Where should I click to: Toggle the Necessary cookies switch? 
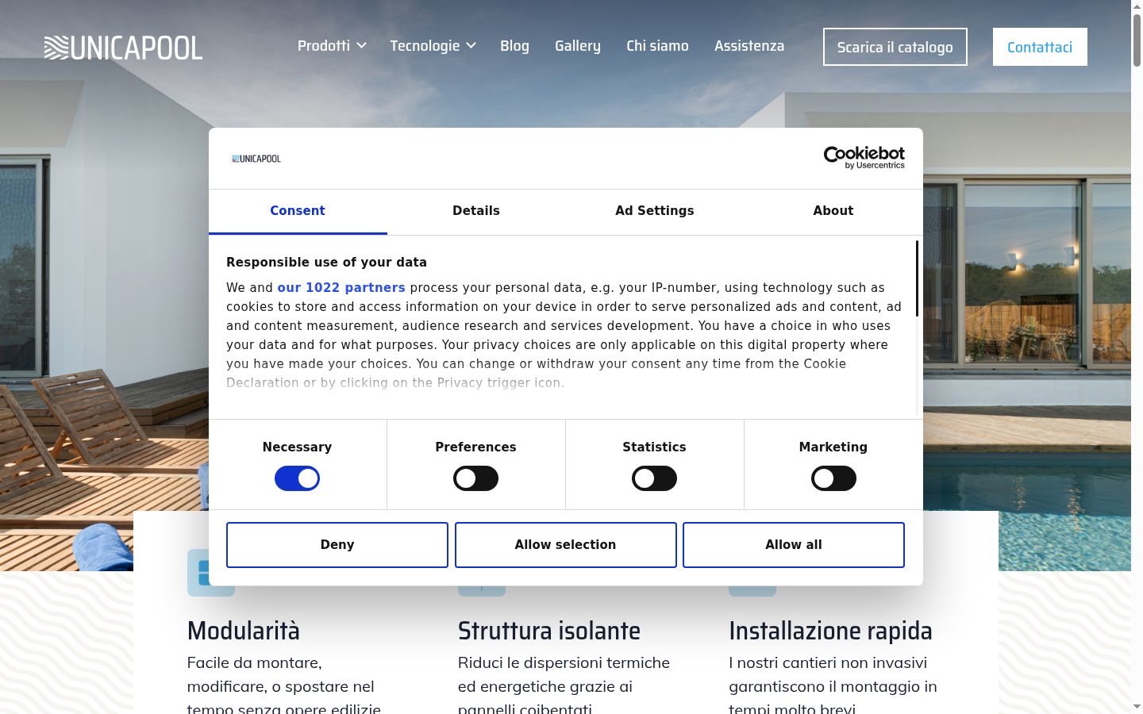(297, 478)
